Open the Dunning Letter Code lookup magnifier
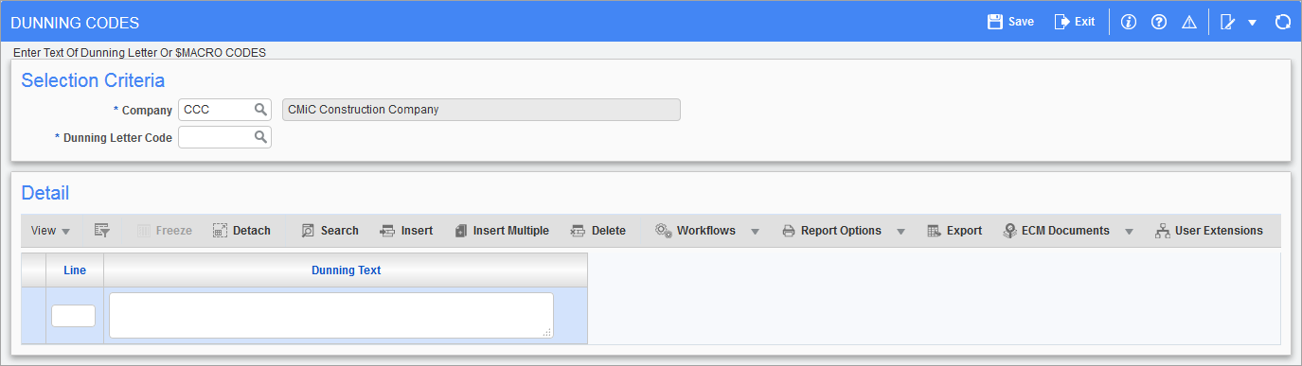The image size is (1302, 366). [260, 138]
